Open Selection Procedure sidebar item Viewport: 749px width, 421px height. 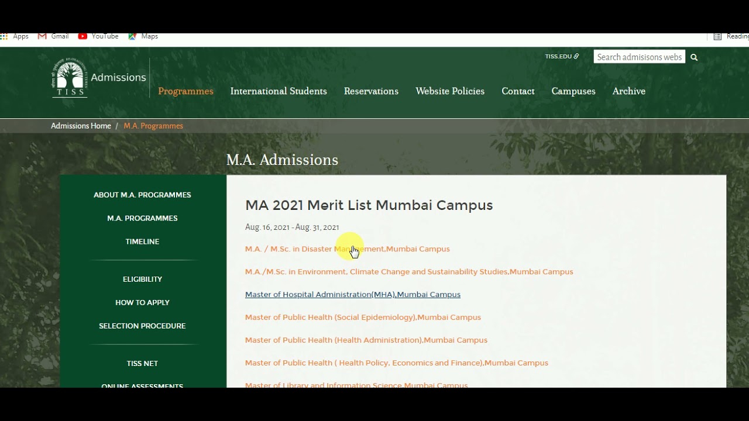click(x=142, y=326)
